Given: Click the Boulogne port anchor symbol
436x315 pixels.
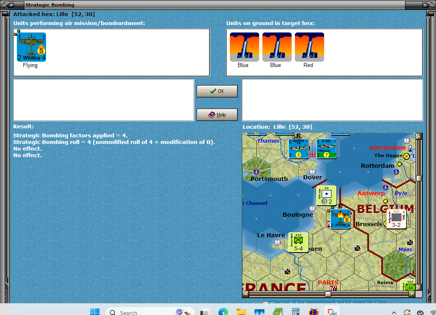Looking at the screenshot, I should point(312,208).
